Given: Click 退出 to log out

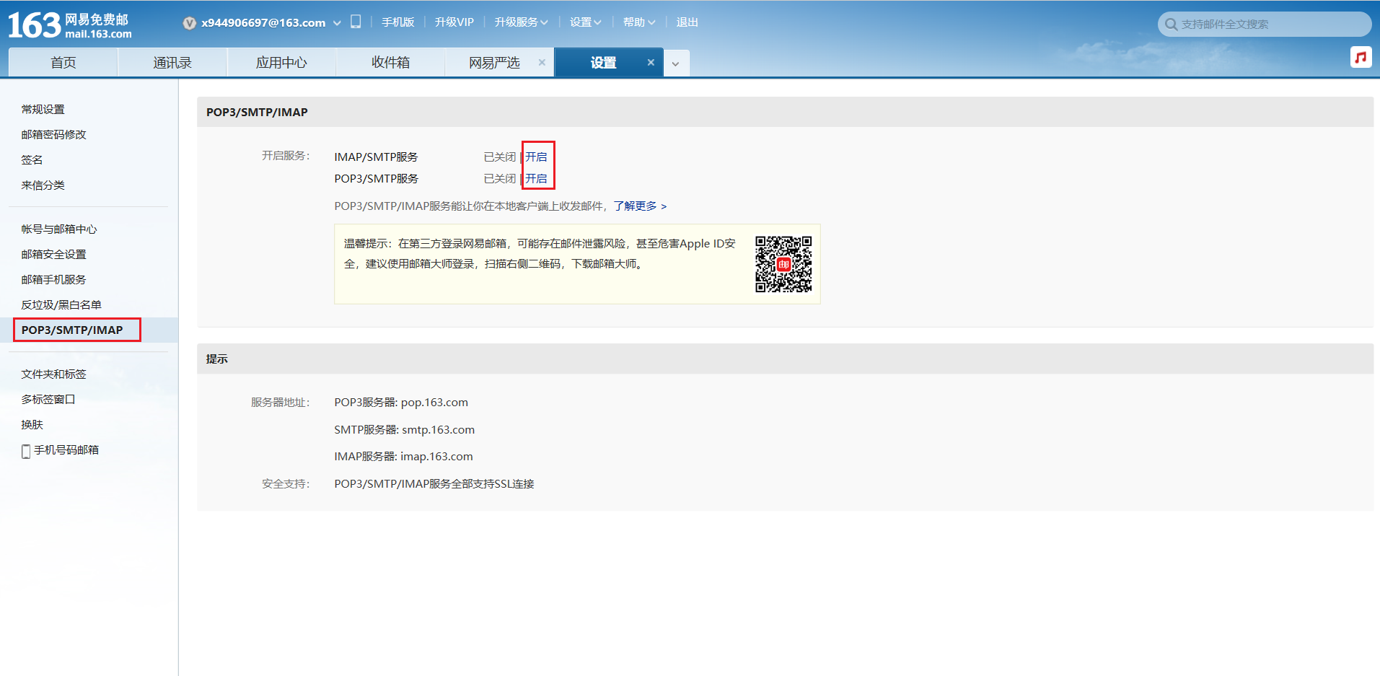Looking at the screenshot, I should (x=687, y=22).
